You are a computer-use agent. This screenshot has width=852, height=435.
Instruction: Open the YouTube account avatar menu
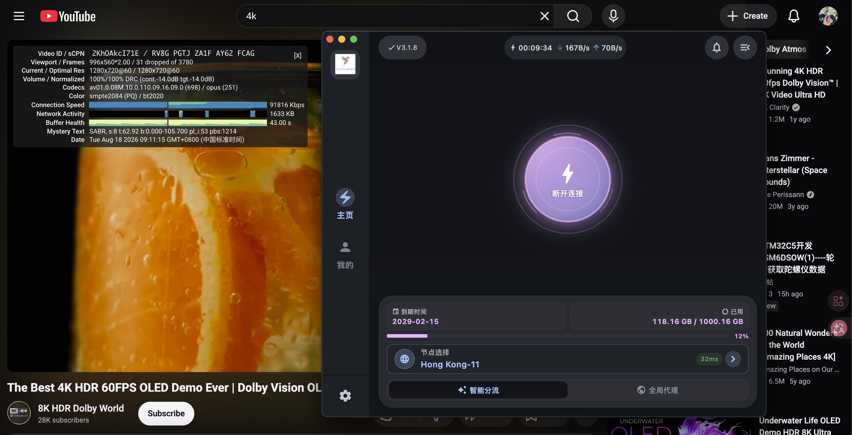828,16
